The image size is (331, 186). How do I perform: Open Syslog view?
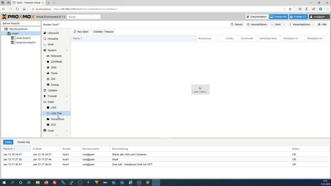tap(55, 85)
